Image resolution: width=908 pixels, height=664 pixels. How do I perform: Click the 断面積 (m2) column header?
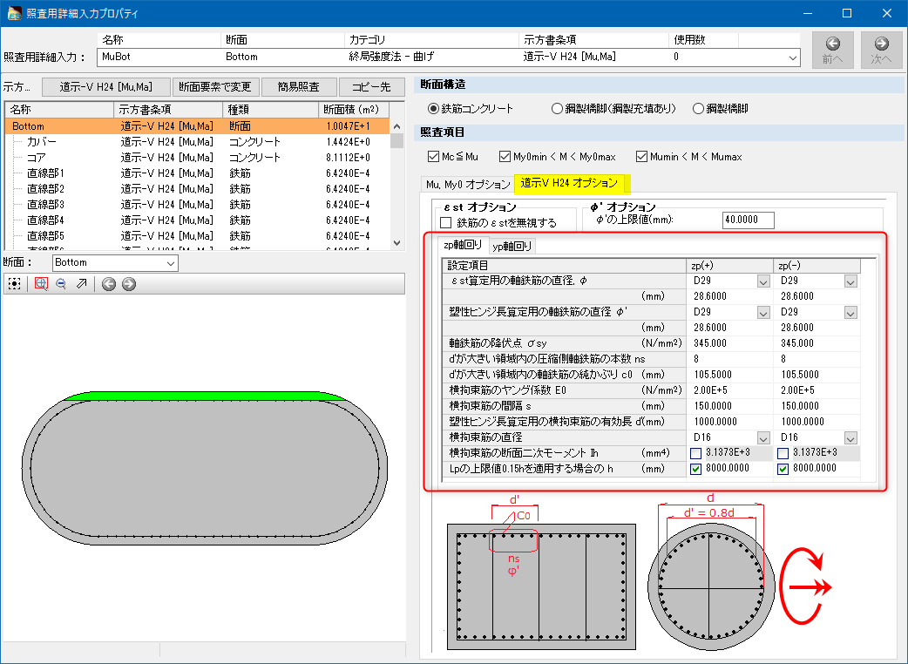tap(353, 110)
